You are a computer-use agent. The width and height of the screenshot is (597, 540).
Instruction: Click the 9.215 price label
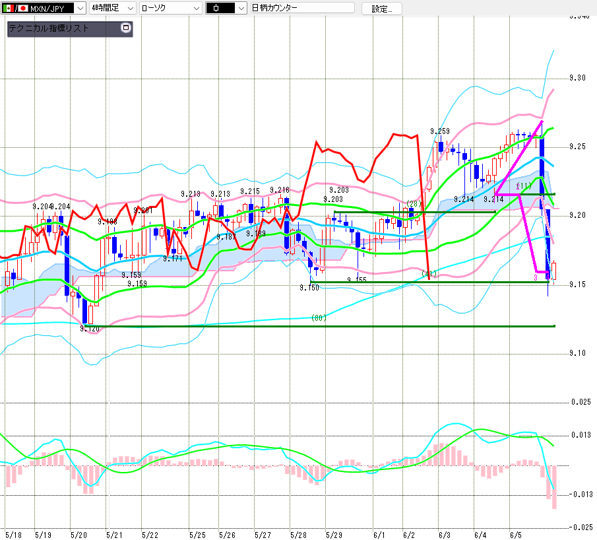coord(250,191)
